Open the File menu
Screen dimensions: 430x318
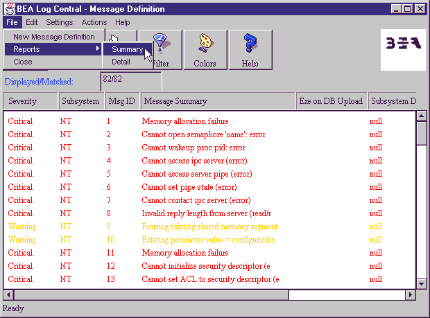[x=12, y=22]
